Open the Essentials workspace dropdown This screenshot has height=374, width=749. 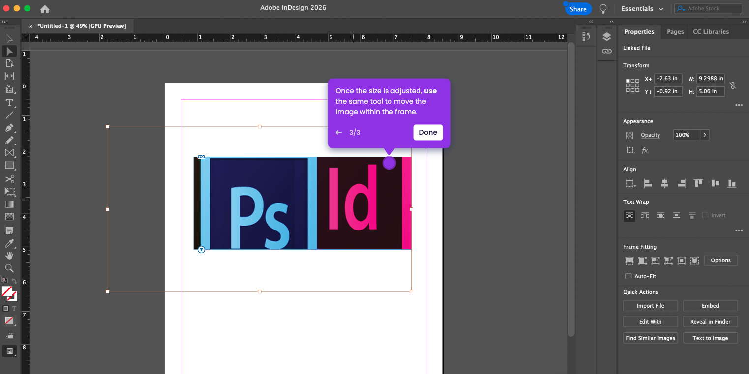click(642, 9)
